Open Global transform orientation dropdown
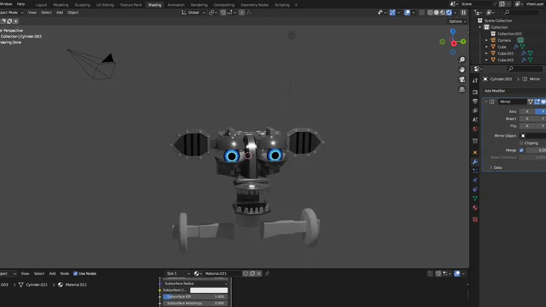Screen dimensions: 546x307 click(x=194, y=13)
